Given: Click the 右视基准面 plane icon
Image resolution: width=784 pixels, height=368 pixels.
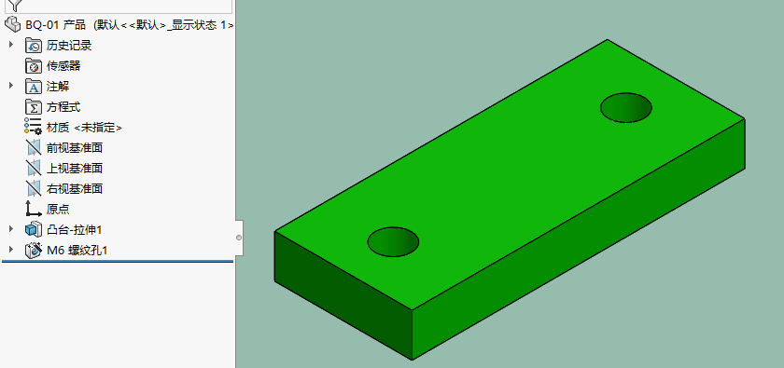Looking at the screenshot, I should click(34, 189).
